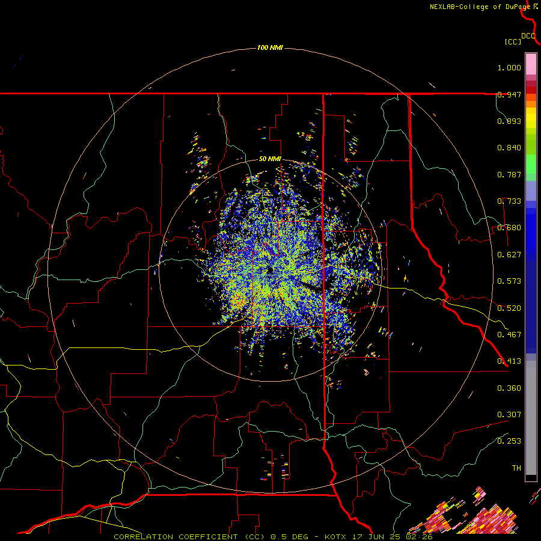Select the 1.000 color scale value
Viewport: 541px width, 541px height.
click(x=509, y=67)
